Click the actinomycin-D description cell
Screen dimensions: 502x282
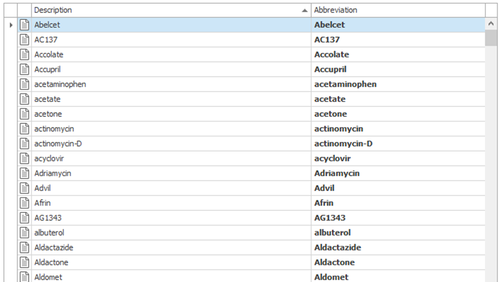(x=171, y=144)
